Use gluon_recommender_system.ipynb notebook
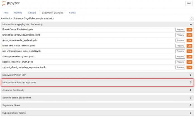This screenshot has width=195, height=117. 189,41
